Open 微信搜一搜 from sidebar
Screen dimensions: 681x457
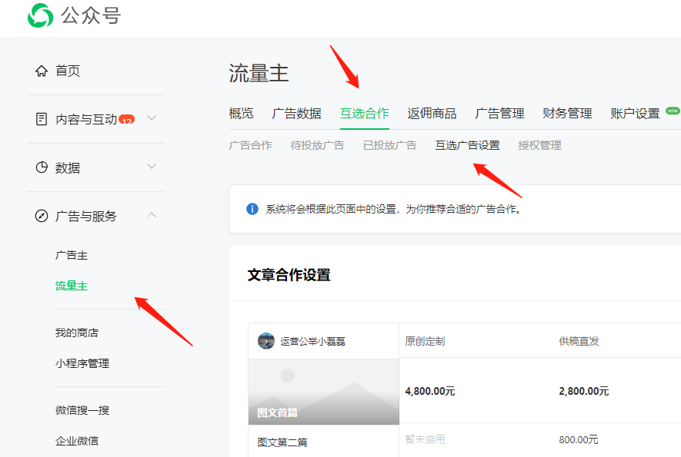click(x=82, y=410)
